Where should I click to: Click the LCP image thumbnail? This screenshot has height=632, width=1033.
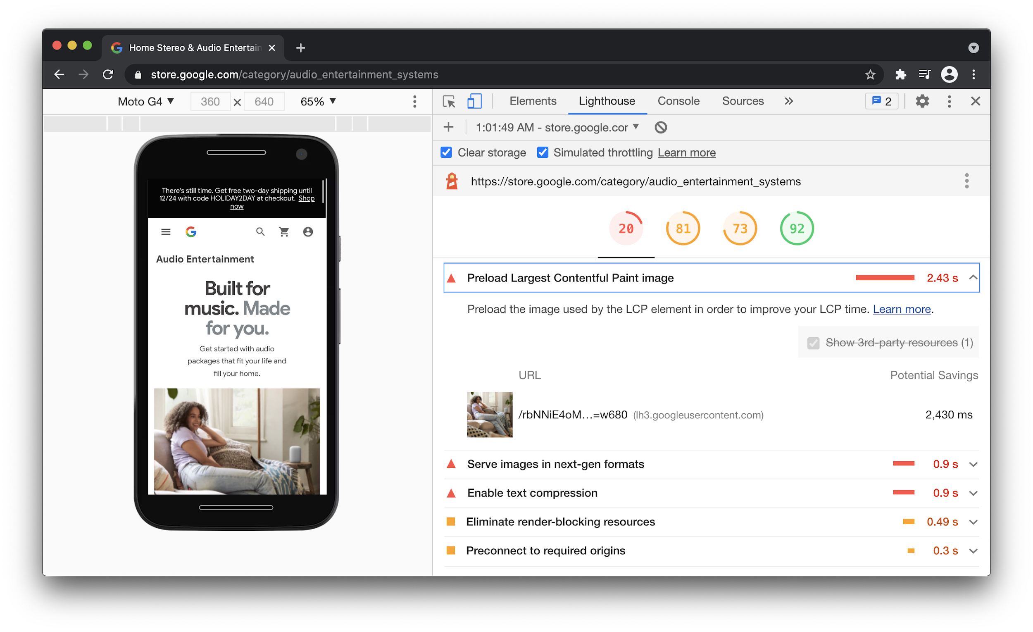[487, 413]
